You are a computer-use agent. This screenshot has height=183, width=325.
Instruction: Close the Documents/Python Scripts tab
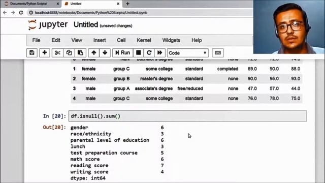pos(58,4)
